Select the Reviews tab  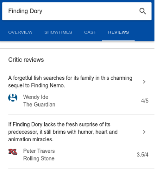click(118, 32)
